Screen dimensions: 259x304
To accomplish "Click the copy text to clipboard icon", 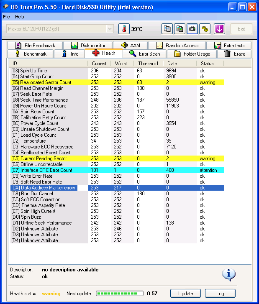I will (167, 29).
